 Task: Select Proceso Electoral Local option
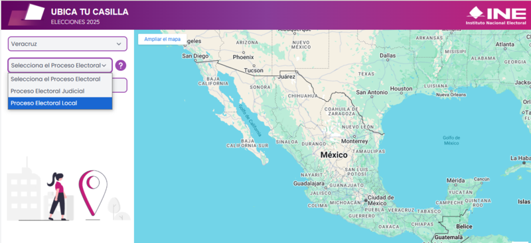pyautogui.click(x=60, y=103)
